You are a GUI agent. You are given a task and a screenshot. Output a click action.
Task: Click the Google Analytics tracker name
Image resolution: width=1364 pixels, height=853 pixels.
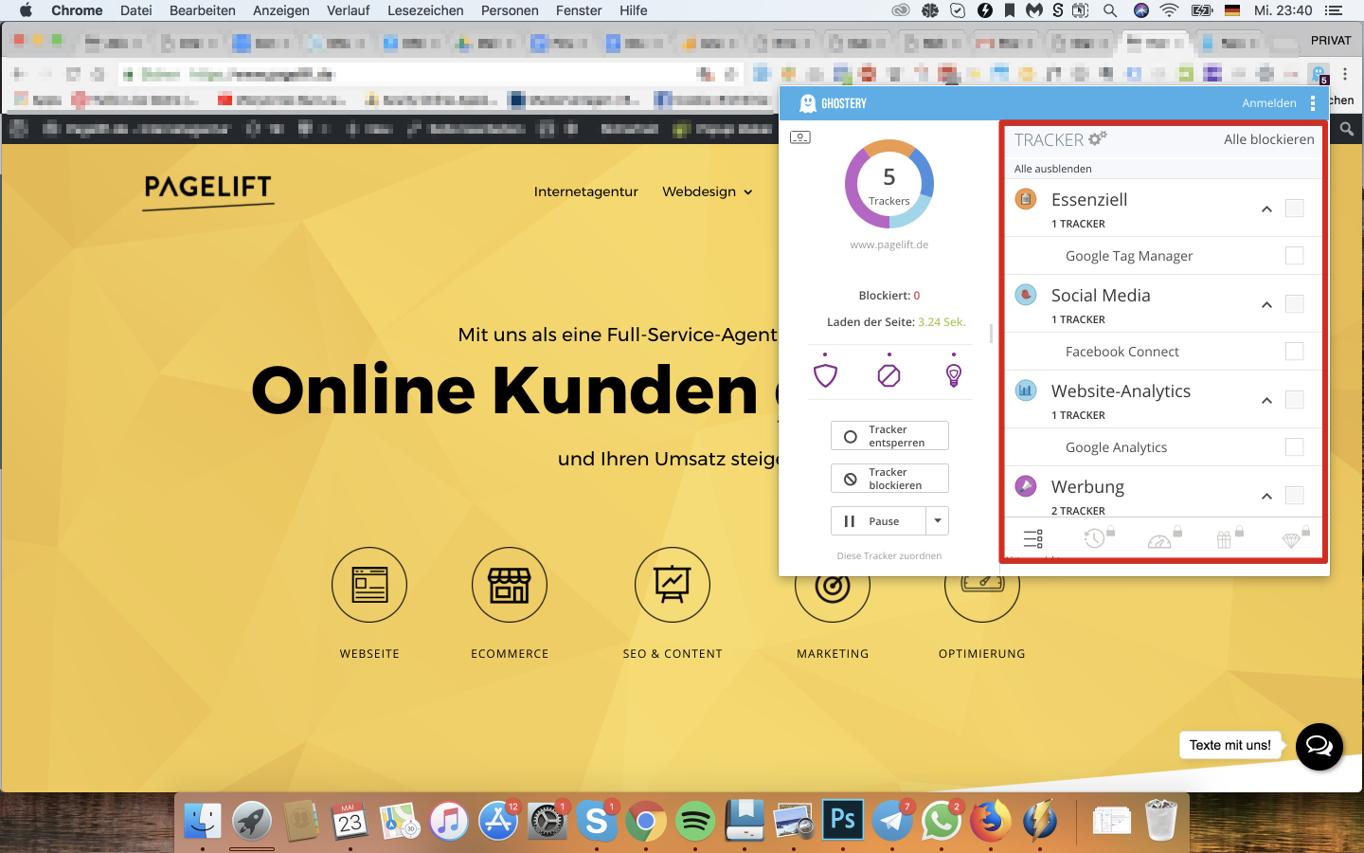tap(1116, 447)
